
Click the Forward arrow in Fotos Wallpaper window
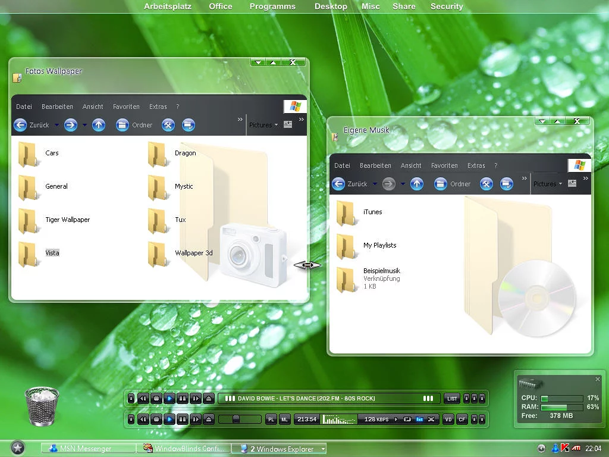(x=71, y=125)
